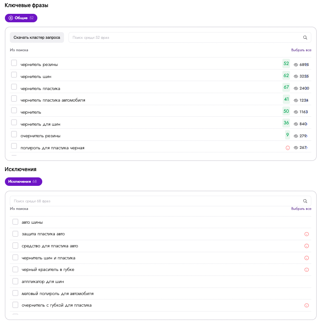The width and height of the screenshot is (322, 324).
Task: Click green badge 67 in чернитель пластика row (2400)
Action: pyautogui.click(x=286, y=87)
